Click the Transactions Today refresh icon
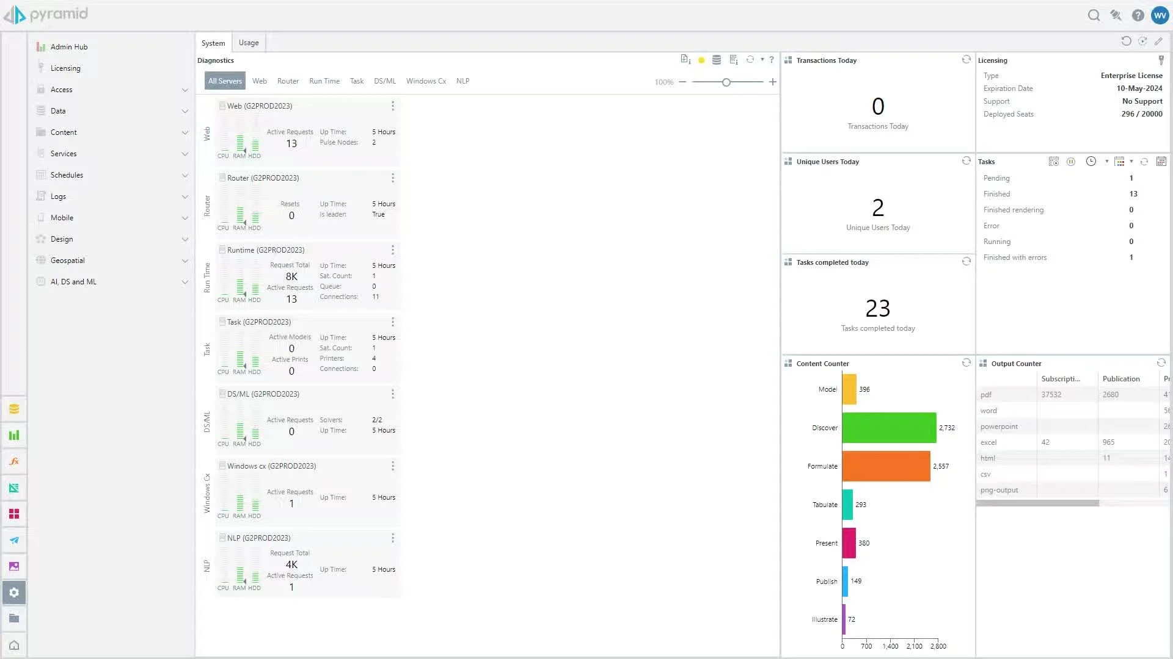Viewport: 1173px width, 659px height. 966,60
